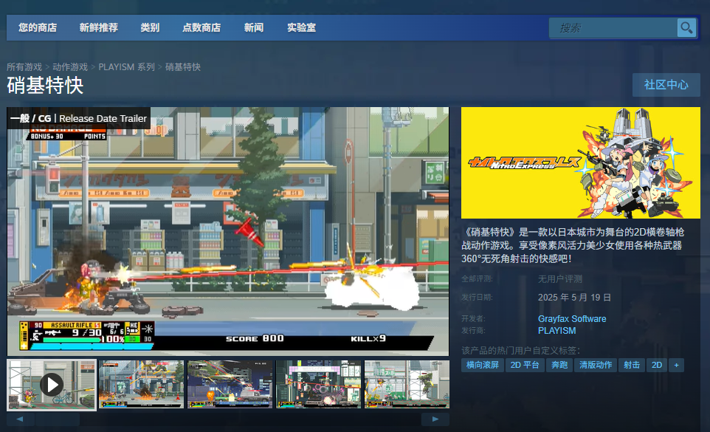The height and width of the screenshot is (432, 710).
Task: Open PLAYISM 系列 breadcrumb link
Action: tap(127, 67)
